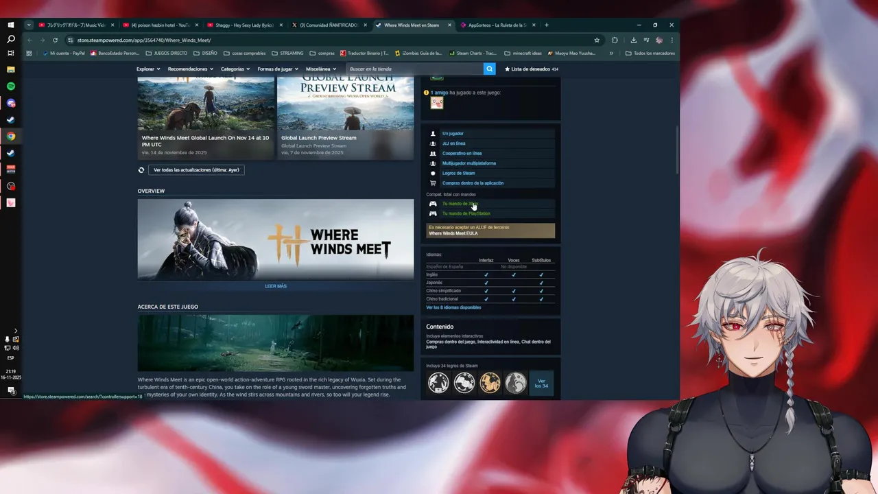This screenshot has width=878, height=494.
Task: Click Ver todas las actualizaciones button
Action: click(x=196, y=169)
